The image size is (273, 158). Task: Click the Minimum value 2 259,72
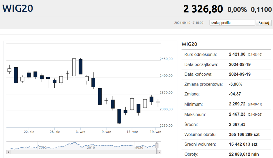pos(237,104)
